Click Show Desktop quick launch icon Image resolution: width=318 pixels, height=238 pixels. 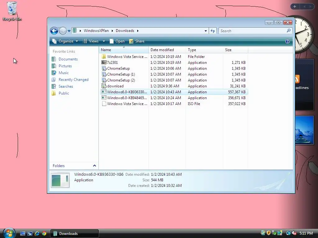point(22,233)
